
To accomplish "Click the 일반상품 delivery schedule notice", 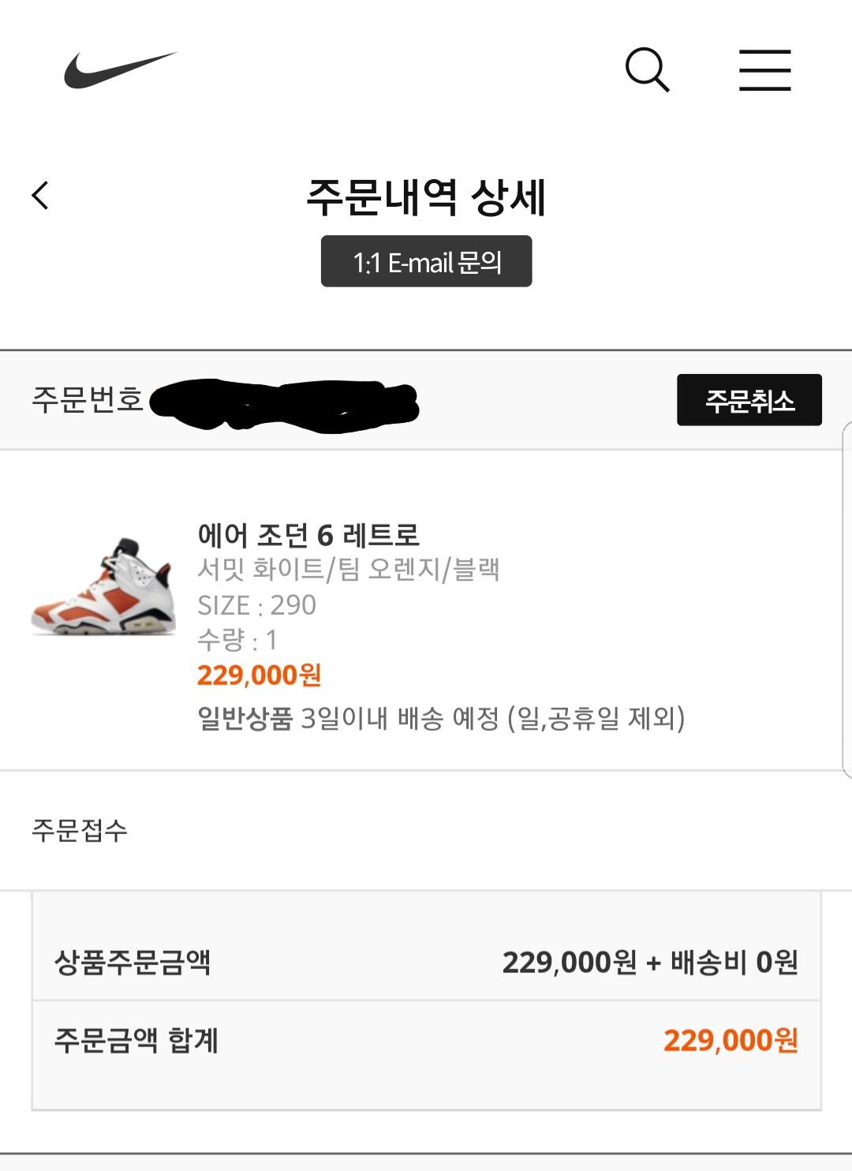I will (x=441, y=718).
